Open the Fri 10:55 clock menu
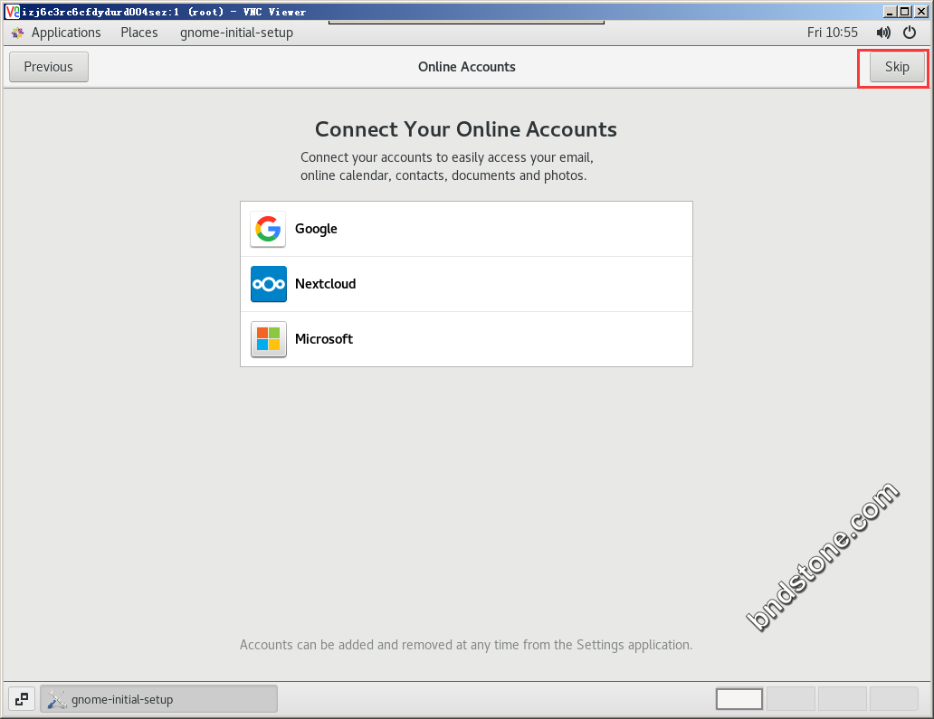Screen dimensions: 934x719 (x=832, y=33)
